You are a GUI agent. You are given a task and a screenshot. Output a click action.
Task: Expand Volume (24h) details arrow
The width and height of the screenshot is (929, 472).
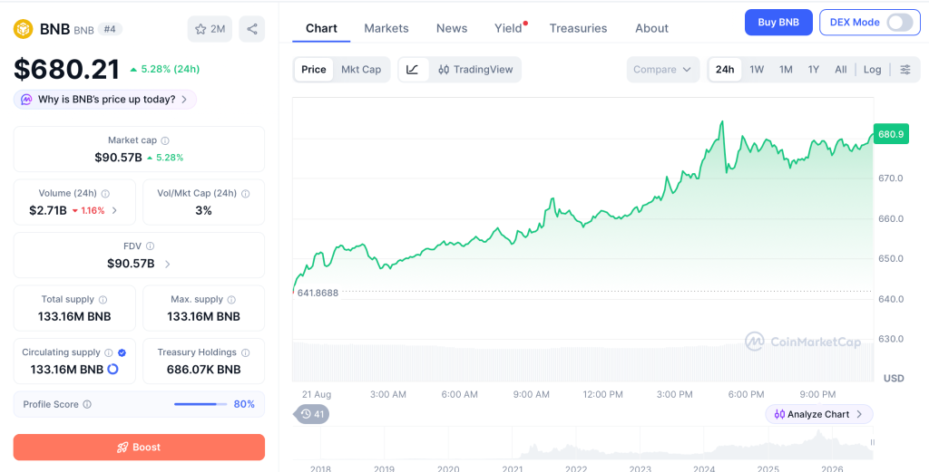coord(114,210)
